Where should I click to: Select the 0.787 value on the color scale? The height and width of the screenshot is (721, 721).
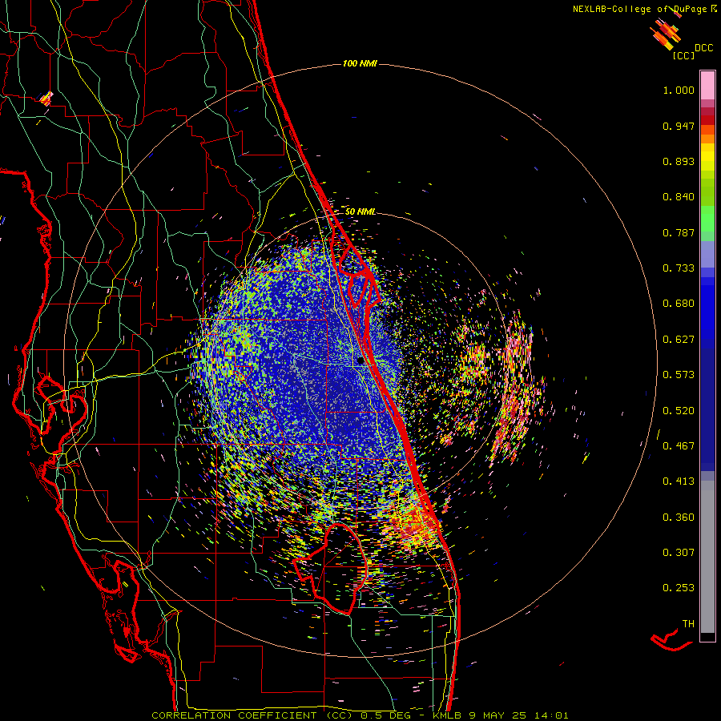(679, 232)
